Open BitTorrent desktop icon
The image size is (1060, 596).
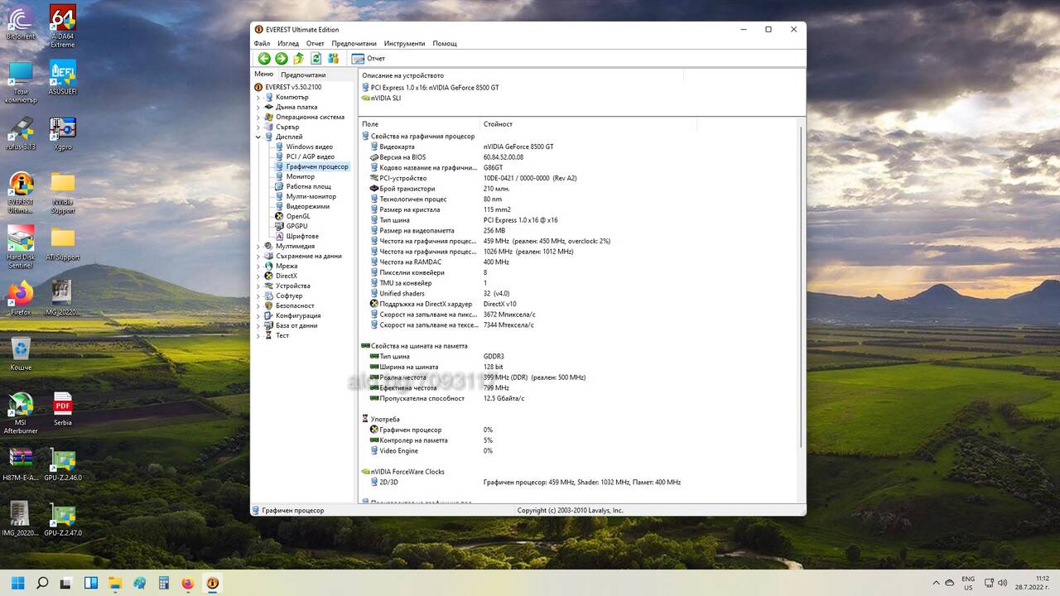[x=21, y=23]
